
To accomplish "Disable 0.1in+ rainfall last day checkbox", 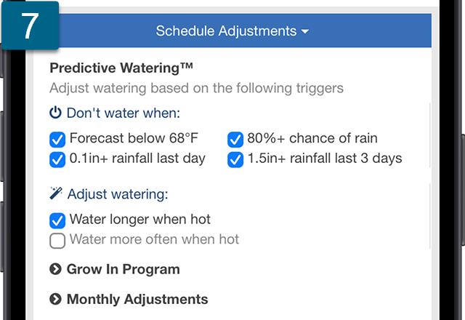I will tap(57, 160).
